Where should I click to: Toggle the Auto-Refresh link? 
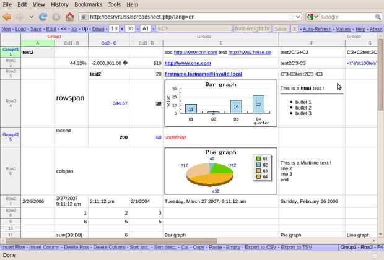(x=317, y=29)
